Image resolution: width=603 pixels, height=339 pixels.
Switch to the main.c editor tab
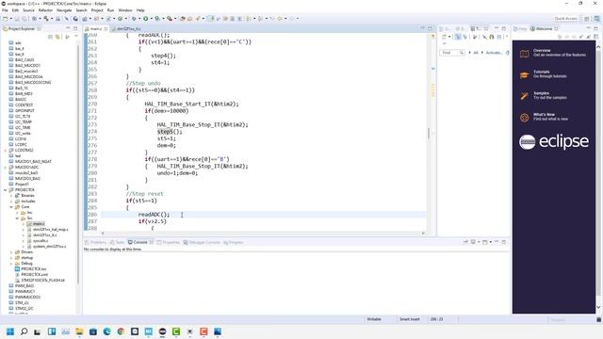coord(95,29)
